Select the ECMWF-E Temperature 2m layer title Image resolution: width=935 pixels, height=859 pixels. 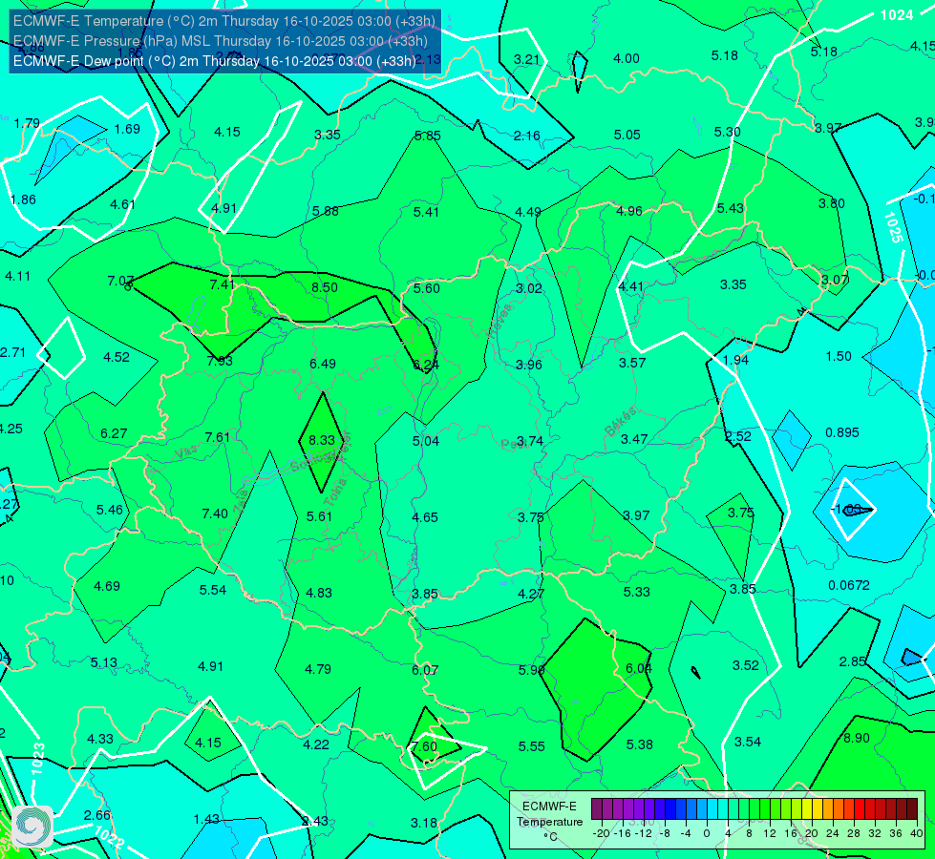coord(224,21)
